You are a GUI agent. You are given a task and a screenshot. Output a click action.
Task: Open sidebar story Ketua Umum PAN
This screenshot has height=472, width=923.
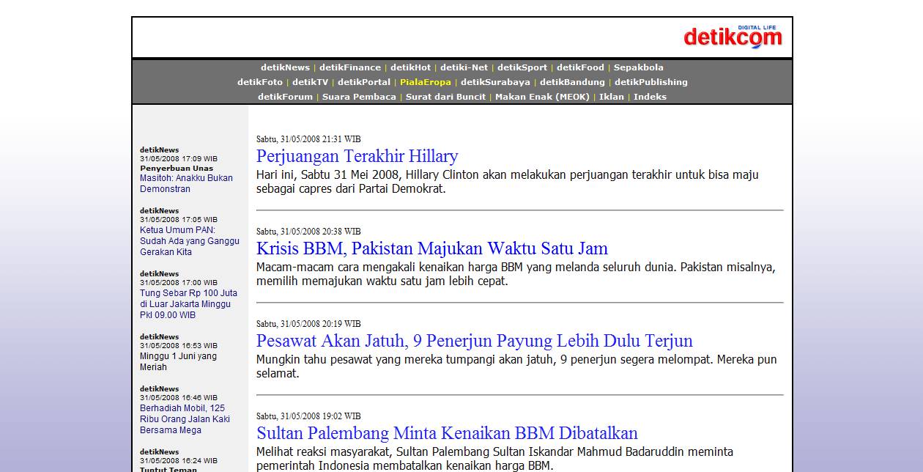(x=190, y=241)
